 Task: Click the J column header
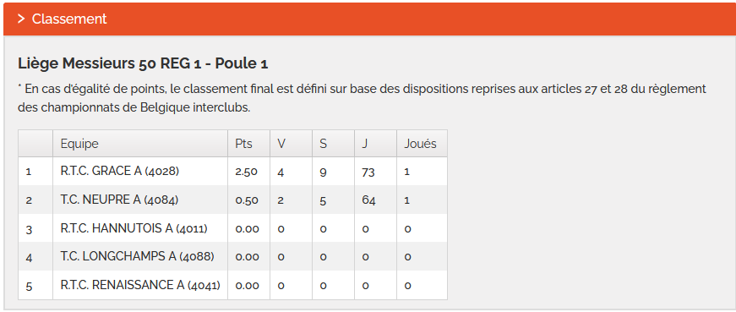(365, 144)
